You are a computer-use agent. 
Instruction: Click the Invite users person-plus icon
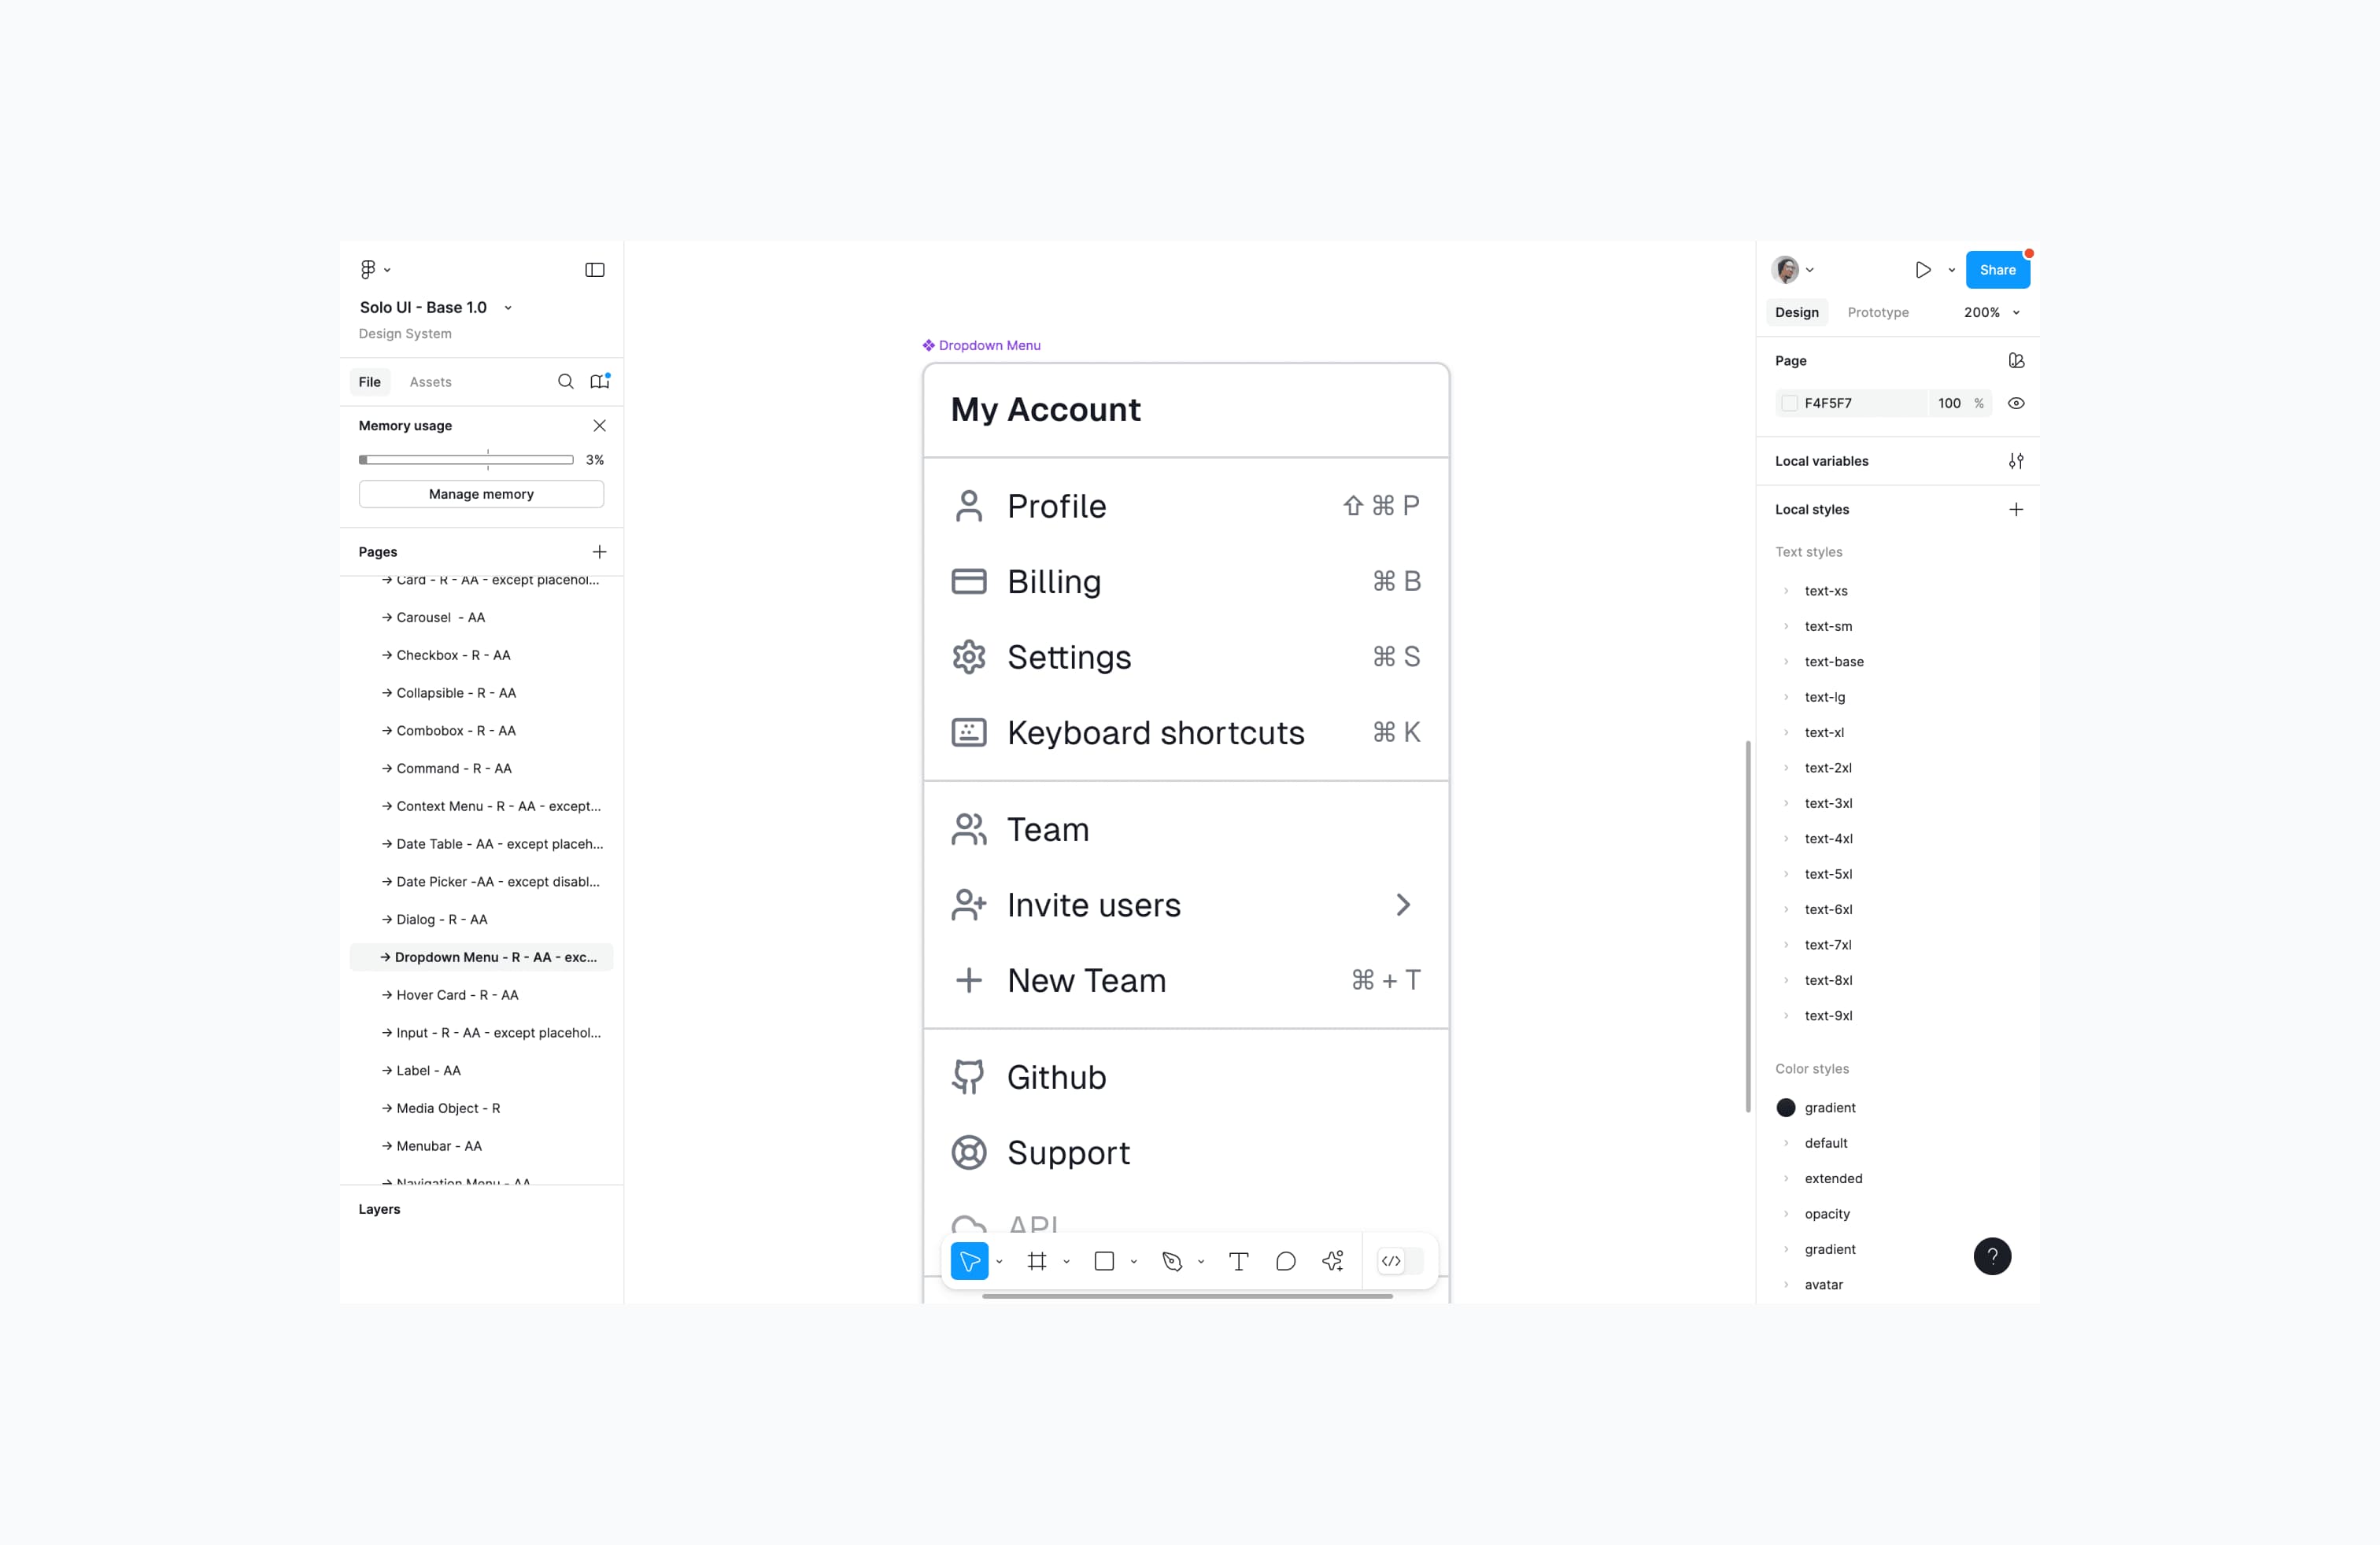point(968,905)
